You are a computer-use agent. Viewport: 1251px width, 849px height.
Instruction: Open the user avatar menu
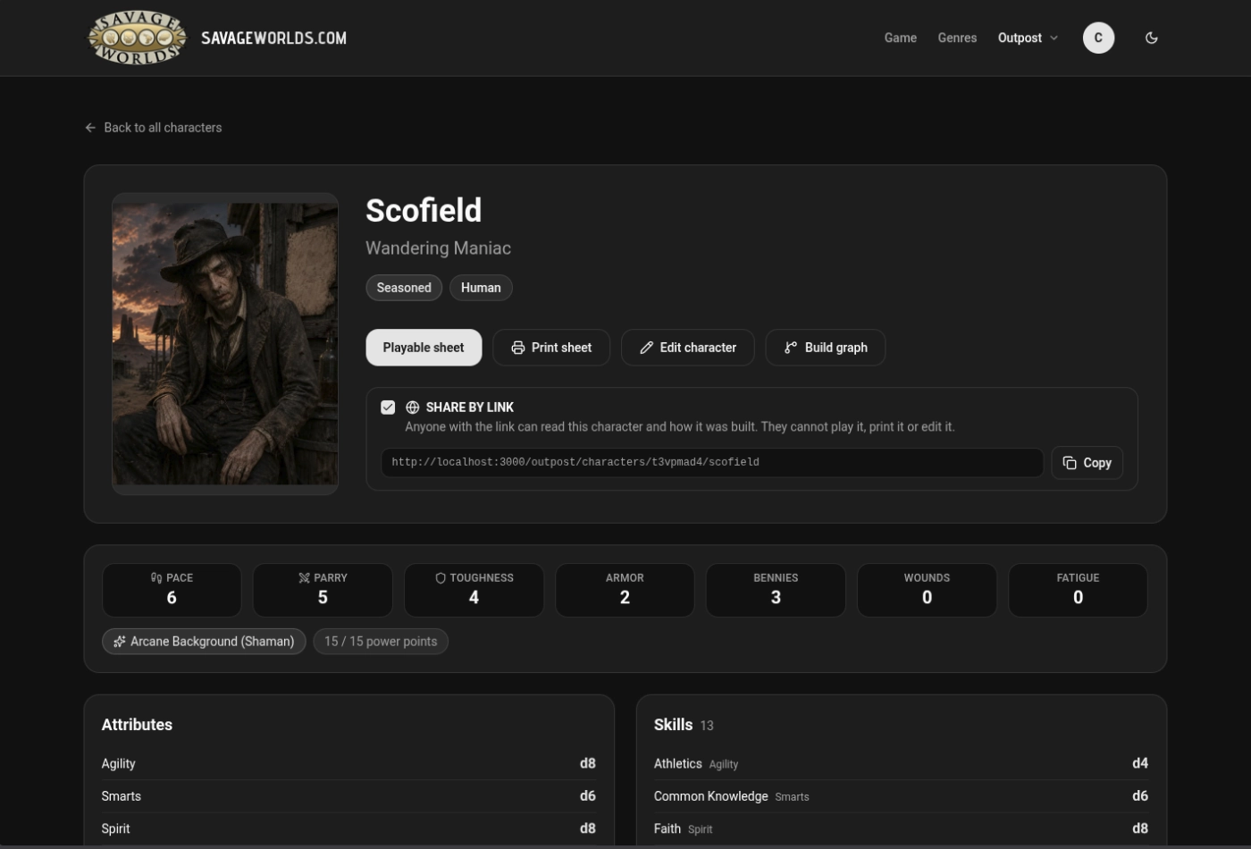pos(1098,38)
